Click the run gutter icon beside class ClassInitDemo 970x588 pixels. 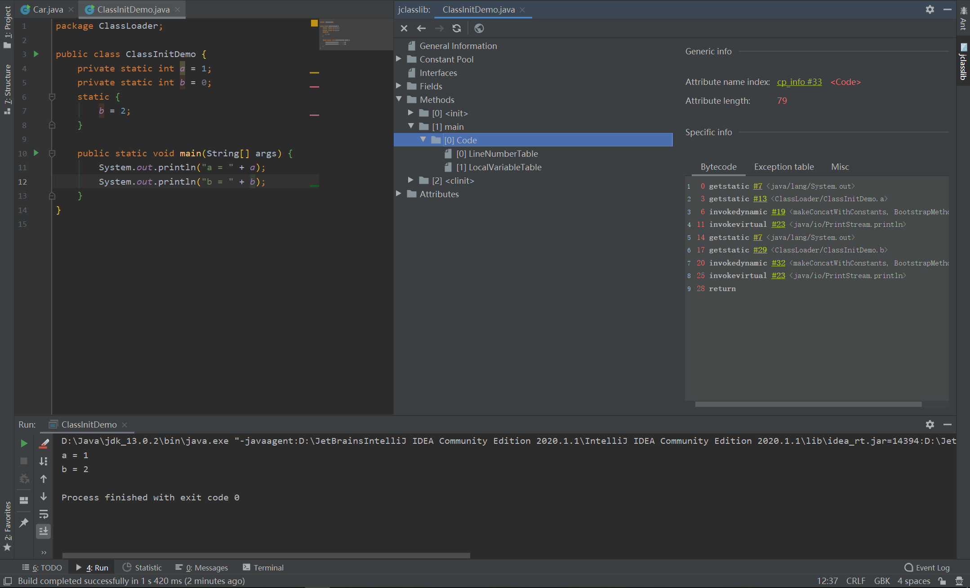coord(36,54)
